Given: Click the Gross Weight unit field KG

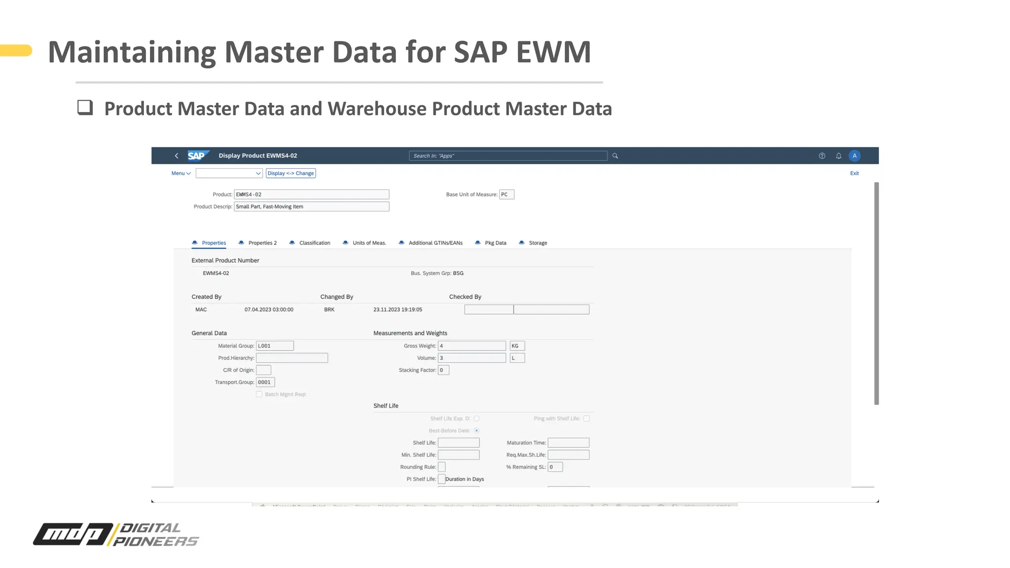Looking at the screenshot, I should pyautogui.click(x=517, y=346).
